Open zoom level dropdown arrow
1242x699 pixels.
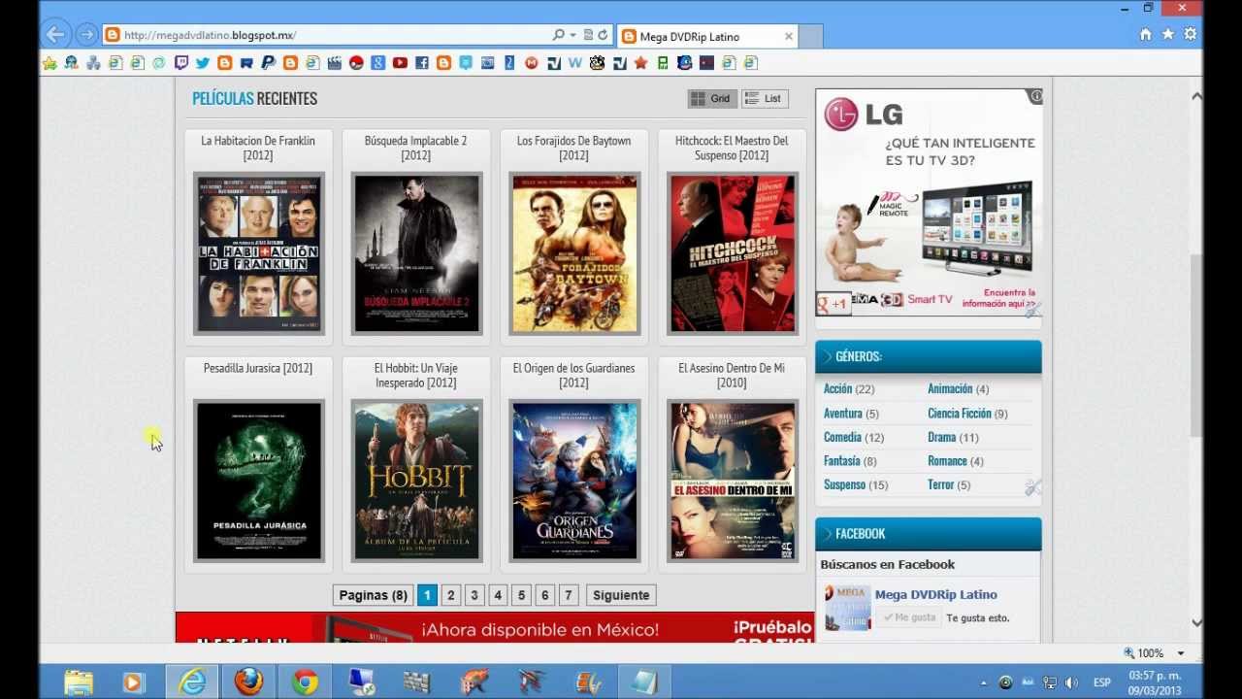1181,653
